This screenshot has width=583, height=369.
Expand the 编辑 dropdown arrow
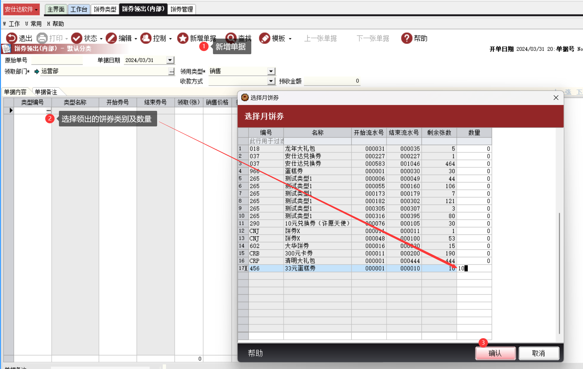(x=136, y=39)
